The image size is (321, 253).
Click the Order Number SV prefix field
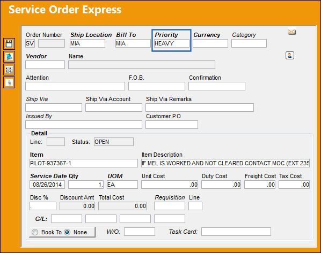coord(30,43)
